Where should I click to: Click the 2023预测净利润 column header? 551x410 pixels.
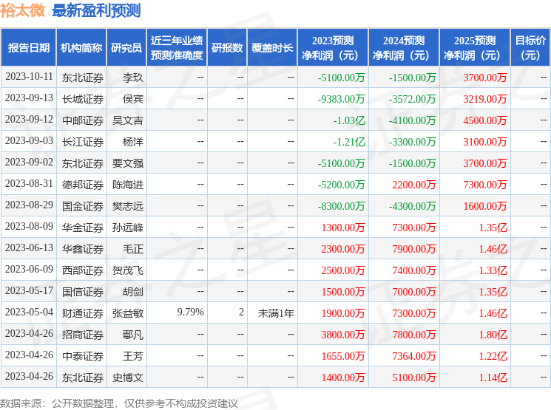point(333,48)
